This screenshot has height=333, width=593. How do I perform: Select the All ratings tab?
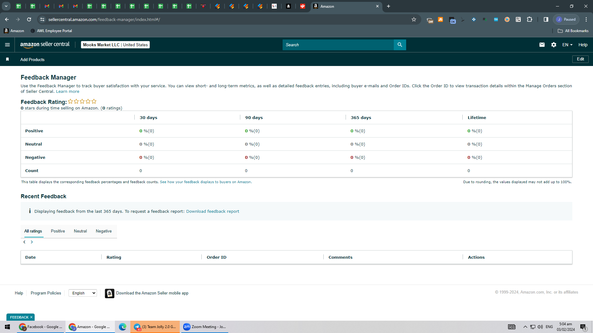click(33, 231)
